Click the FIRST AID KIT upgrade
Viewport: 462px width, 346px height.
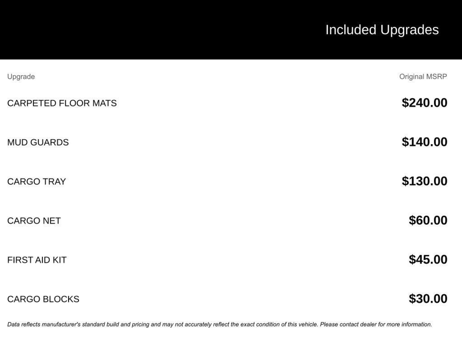coord(37,260)
